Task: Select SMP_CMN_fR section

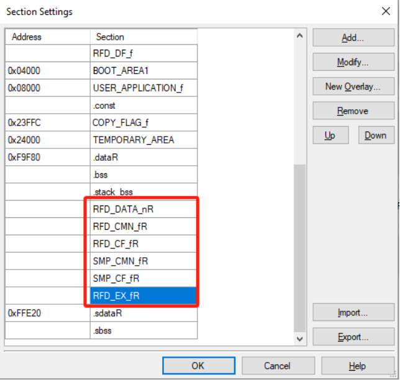Action: pyautogui.click(x=143, y=261)
